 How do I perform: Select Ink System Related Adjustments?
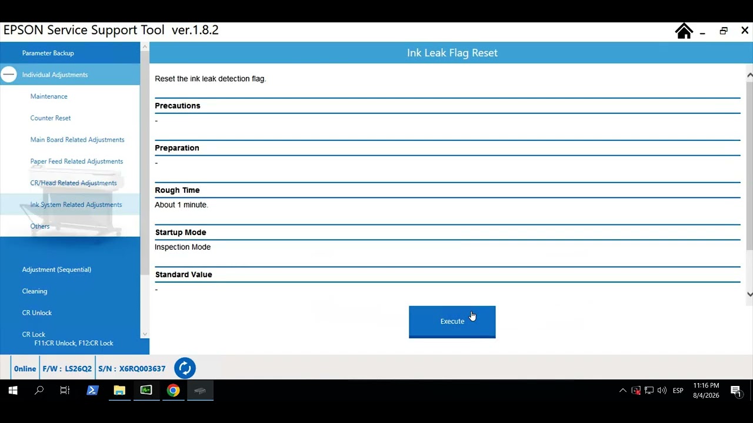pos(76,204)
